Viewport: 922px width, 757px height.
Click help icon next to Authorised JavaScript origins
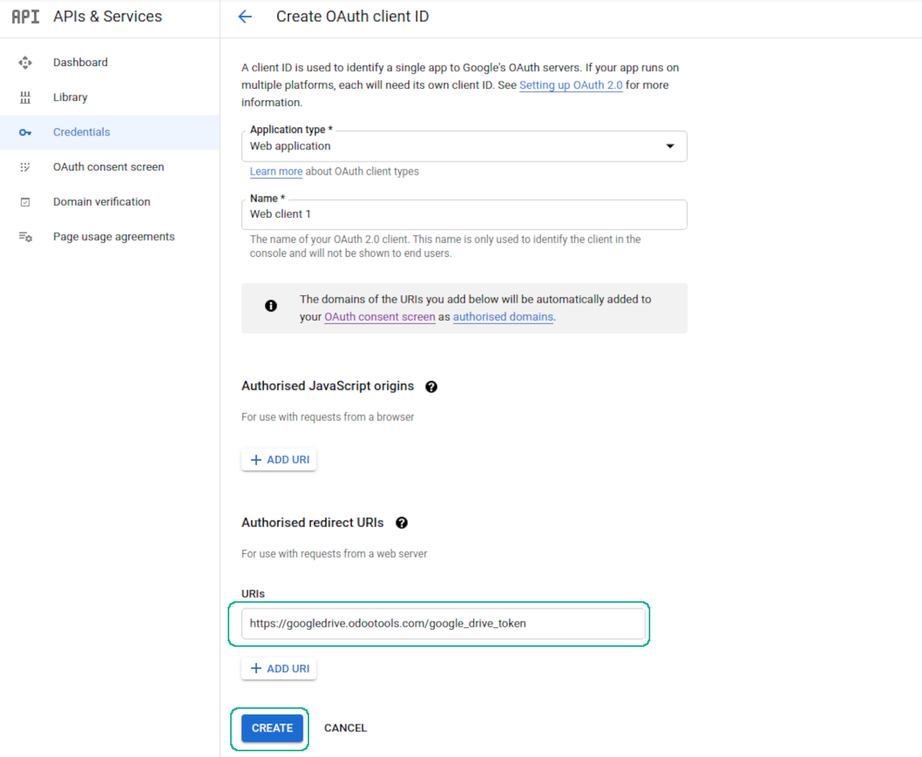[432, 387]
